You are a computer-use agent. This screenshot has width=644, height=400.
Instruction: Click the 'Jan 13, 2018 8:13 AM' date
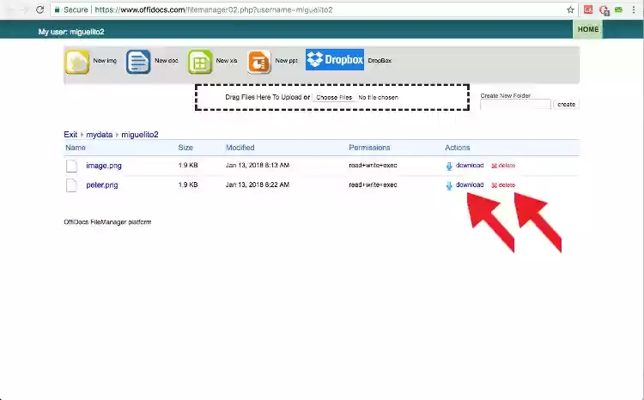257,165
